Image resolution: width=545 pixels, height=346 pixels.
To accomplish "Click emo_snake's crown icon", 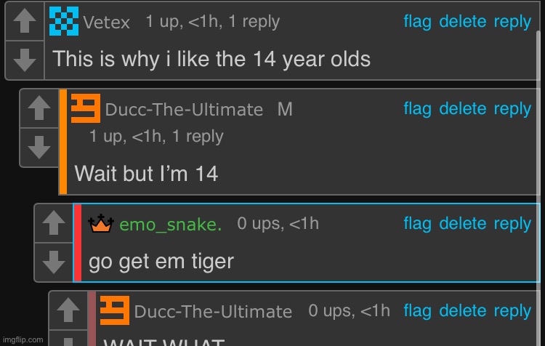I will (x=101, y=224).
